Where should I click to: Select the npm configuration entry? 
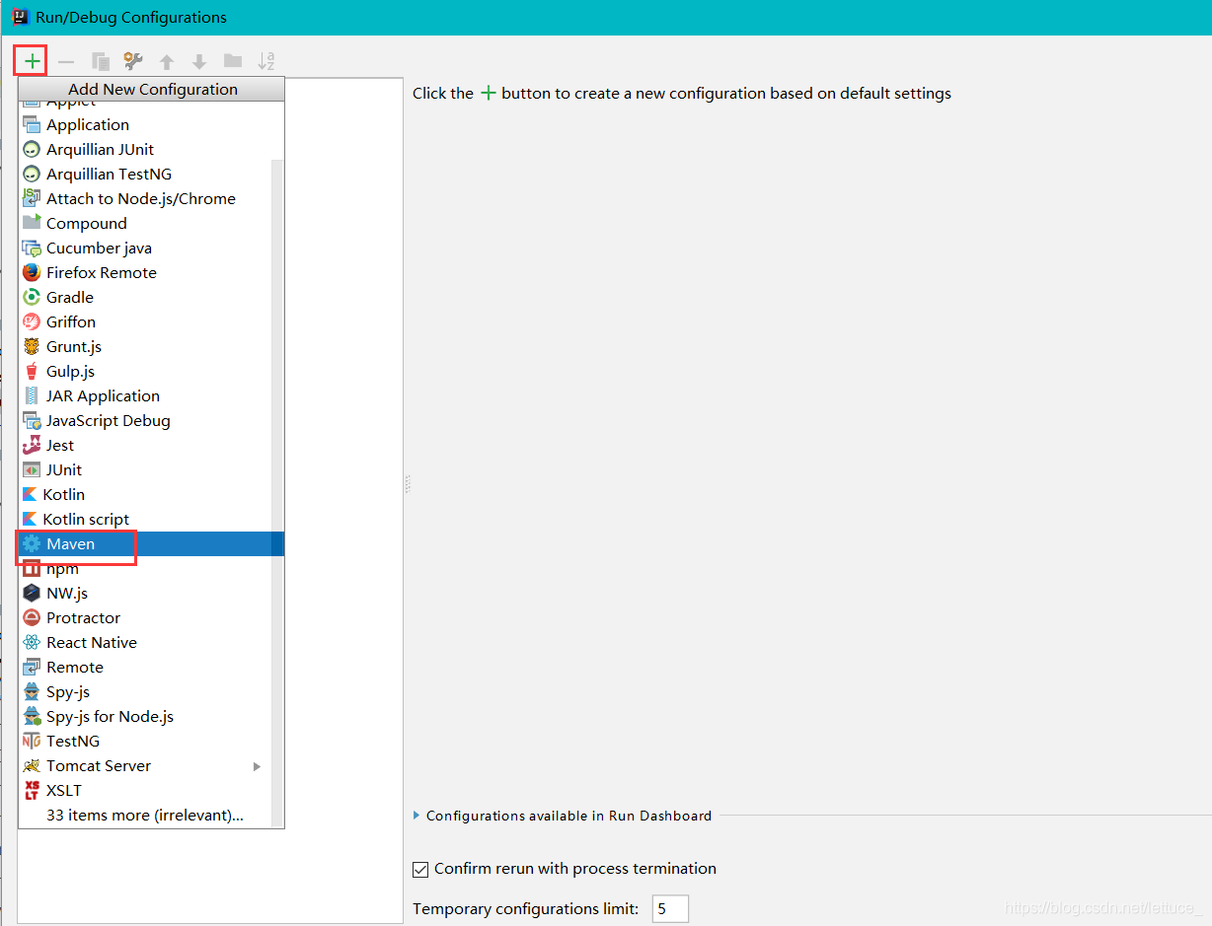coord(151,569)
